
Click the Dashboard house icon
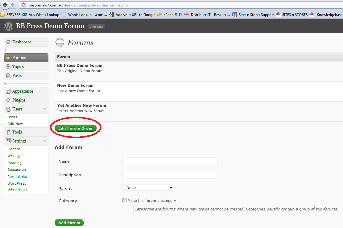[8, 42]
